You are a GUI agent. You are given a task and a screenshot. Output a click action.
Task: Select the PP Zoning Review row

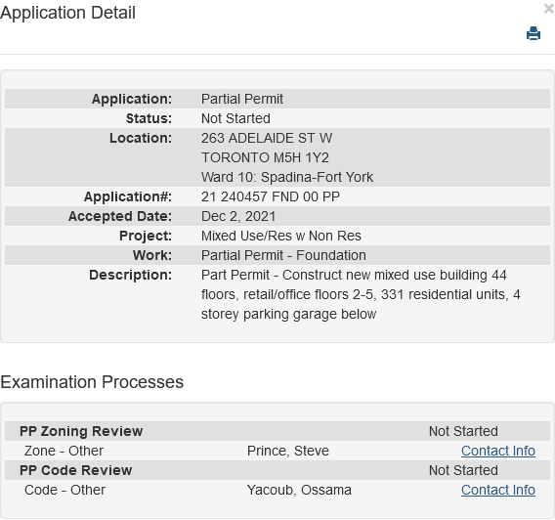click(x=277, y=431)
